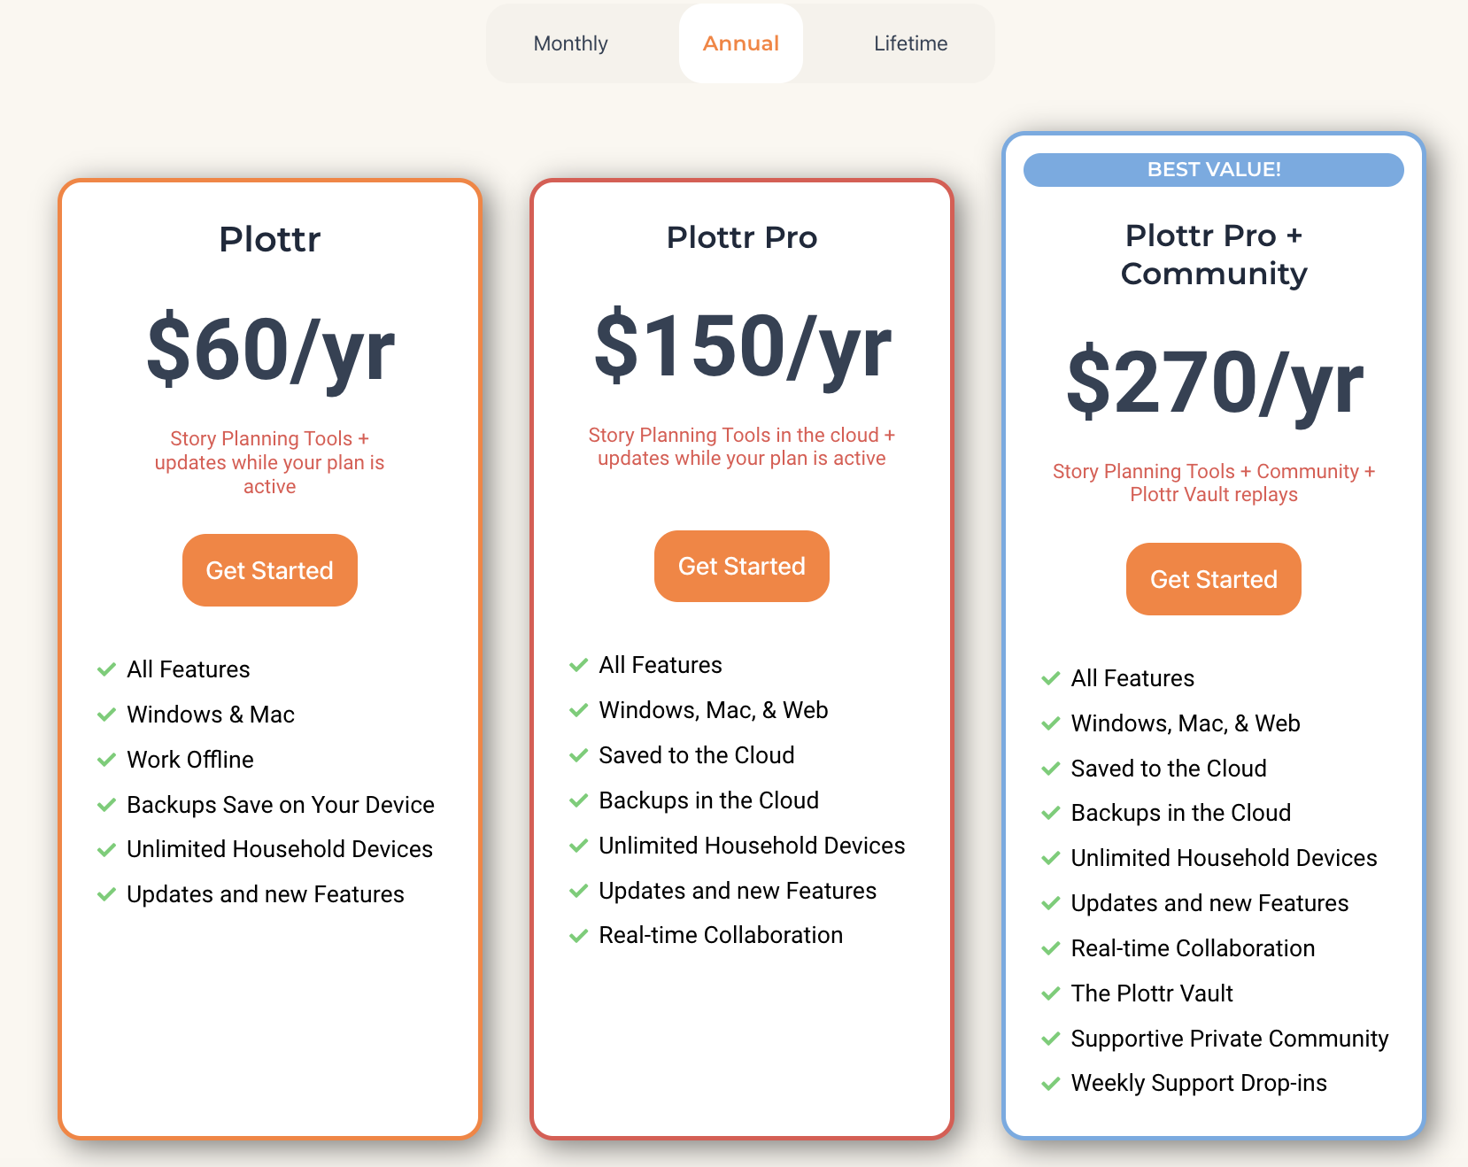
Task: Click Get Started under the Plottr plan
Action: tap(269, 570)
